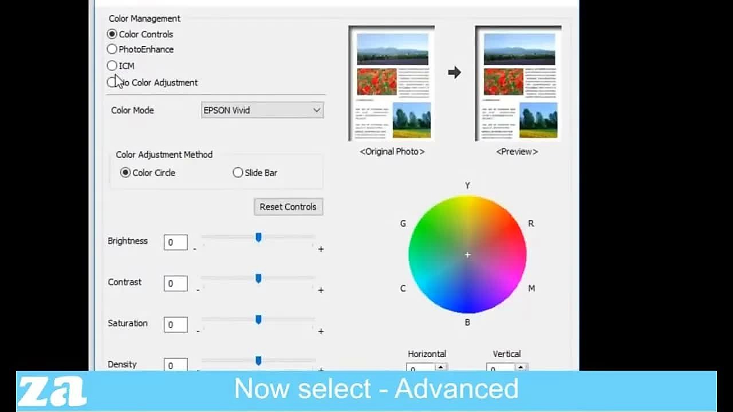Click the Original Photo thumbnail
Screen dimensions: 733x412
392,84
